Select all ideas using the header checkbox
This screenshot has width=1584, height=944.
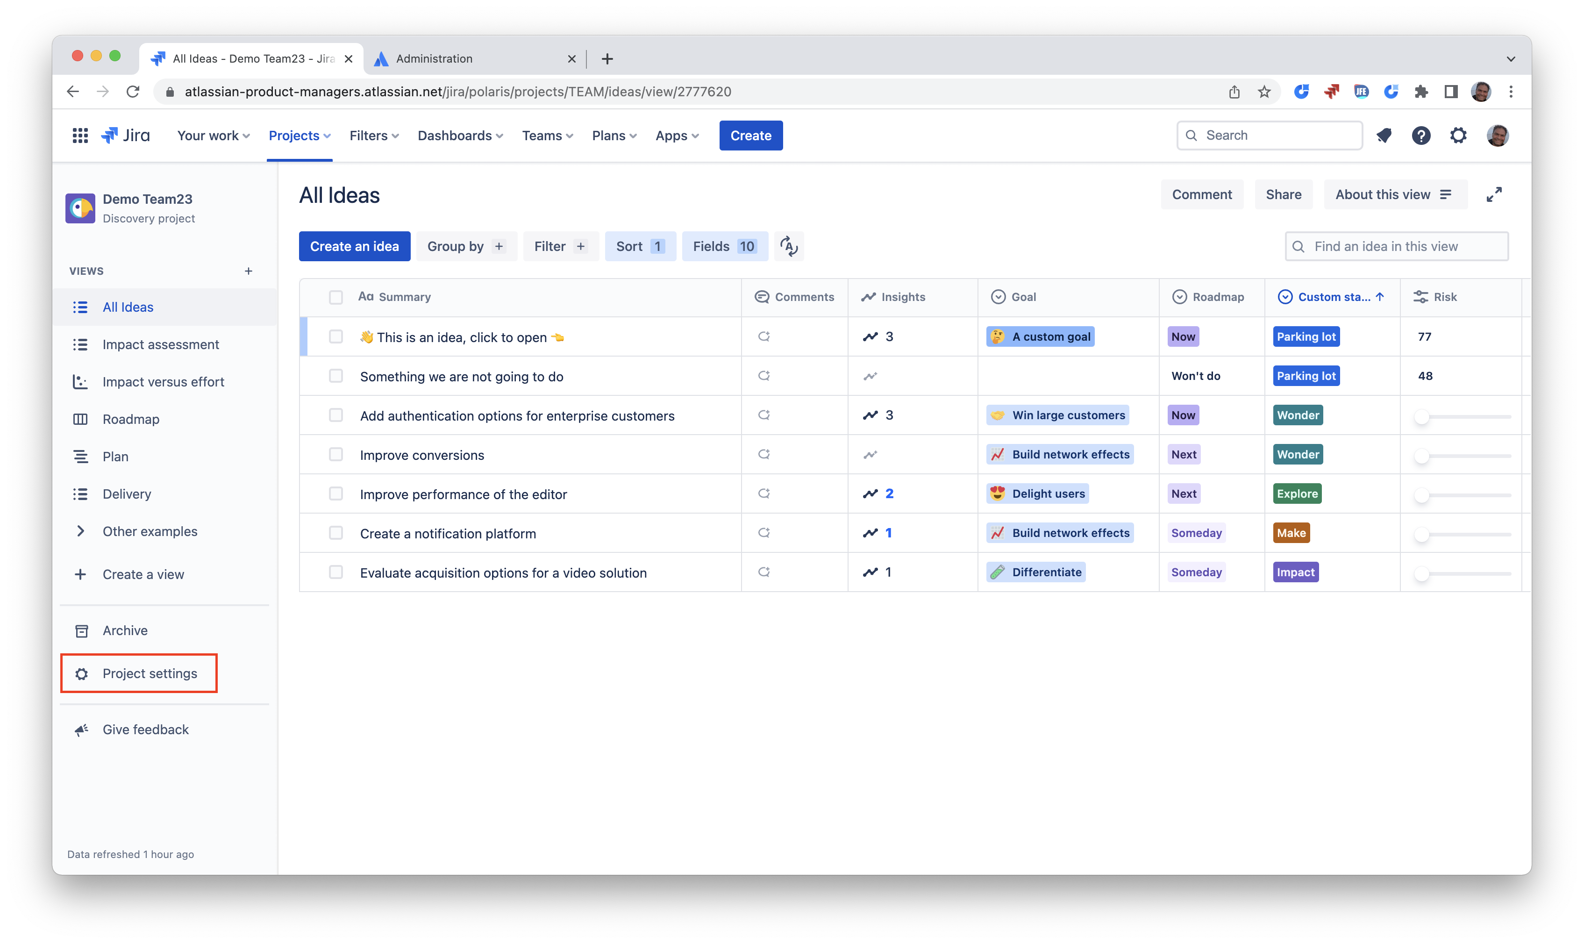pyautogui.click(x=336, y=296)
